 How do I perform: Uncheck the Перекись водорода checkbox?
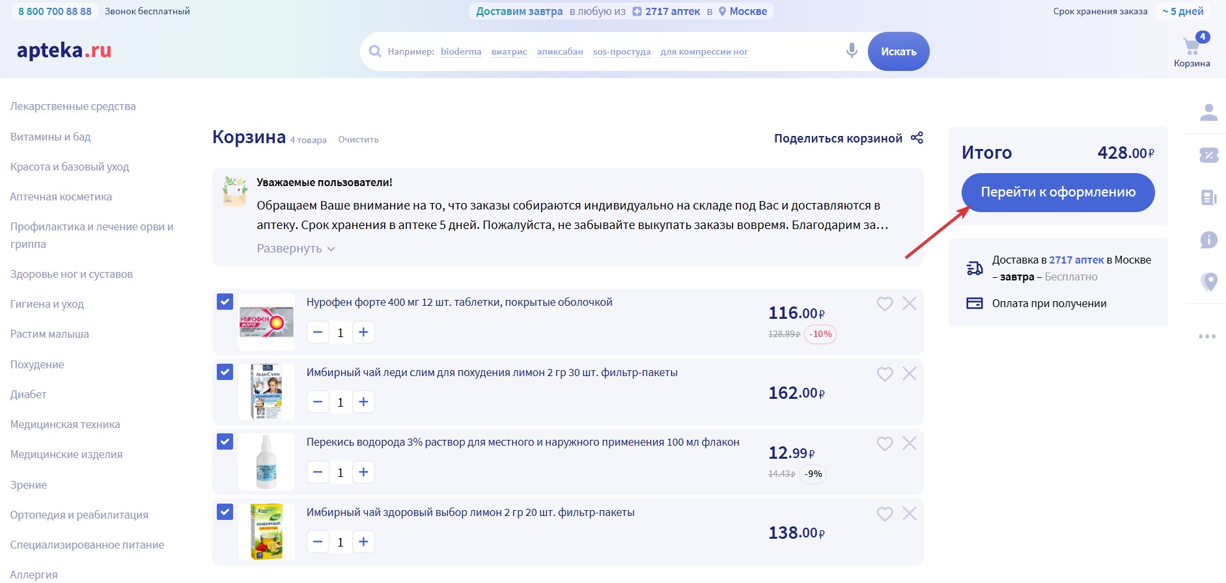pos(225,442)
